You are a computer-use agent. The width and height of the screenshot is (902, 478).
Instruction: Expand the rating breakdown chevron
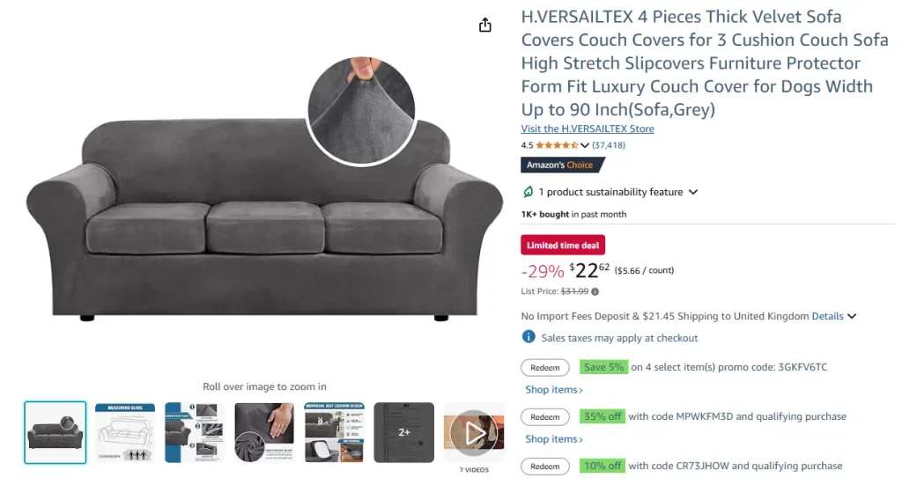pyautogui.click(x=585, y=145)
